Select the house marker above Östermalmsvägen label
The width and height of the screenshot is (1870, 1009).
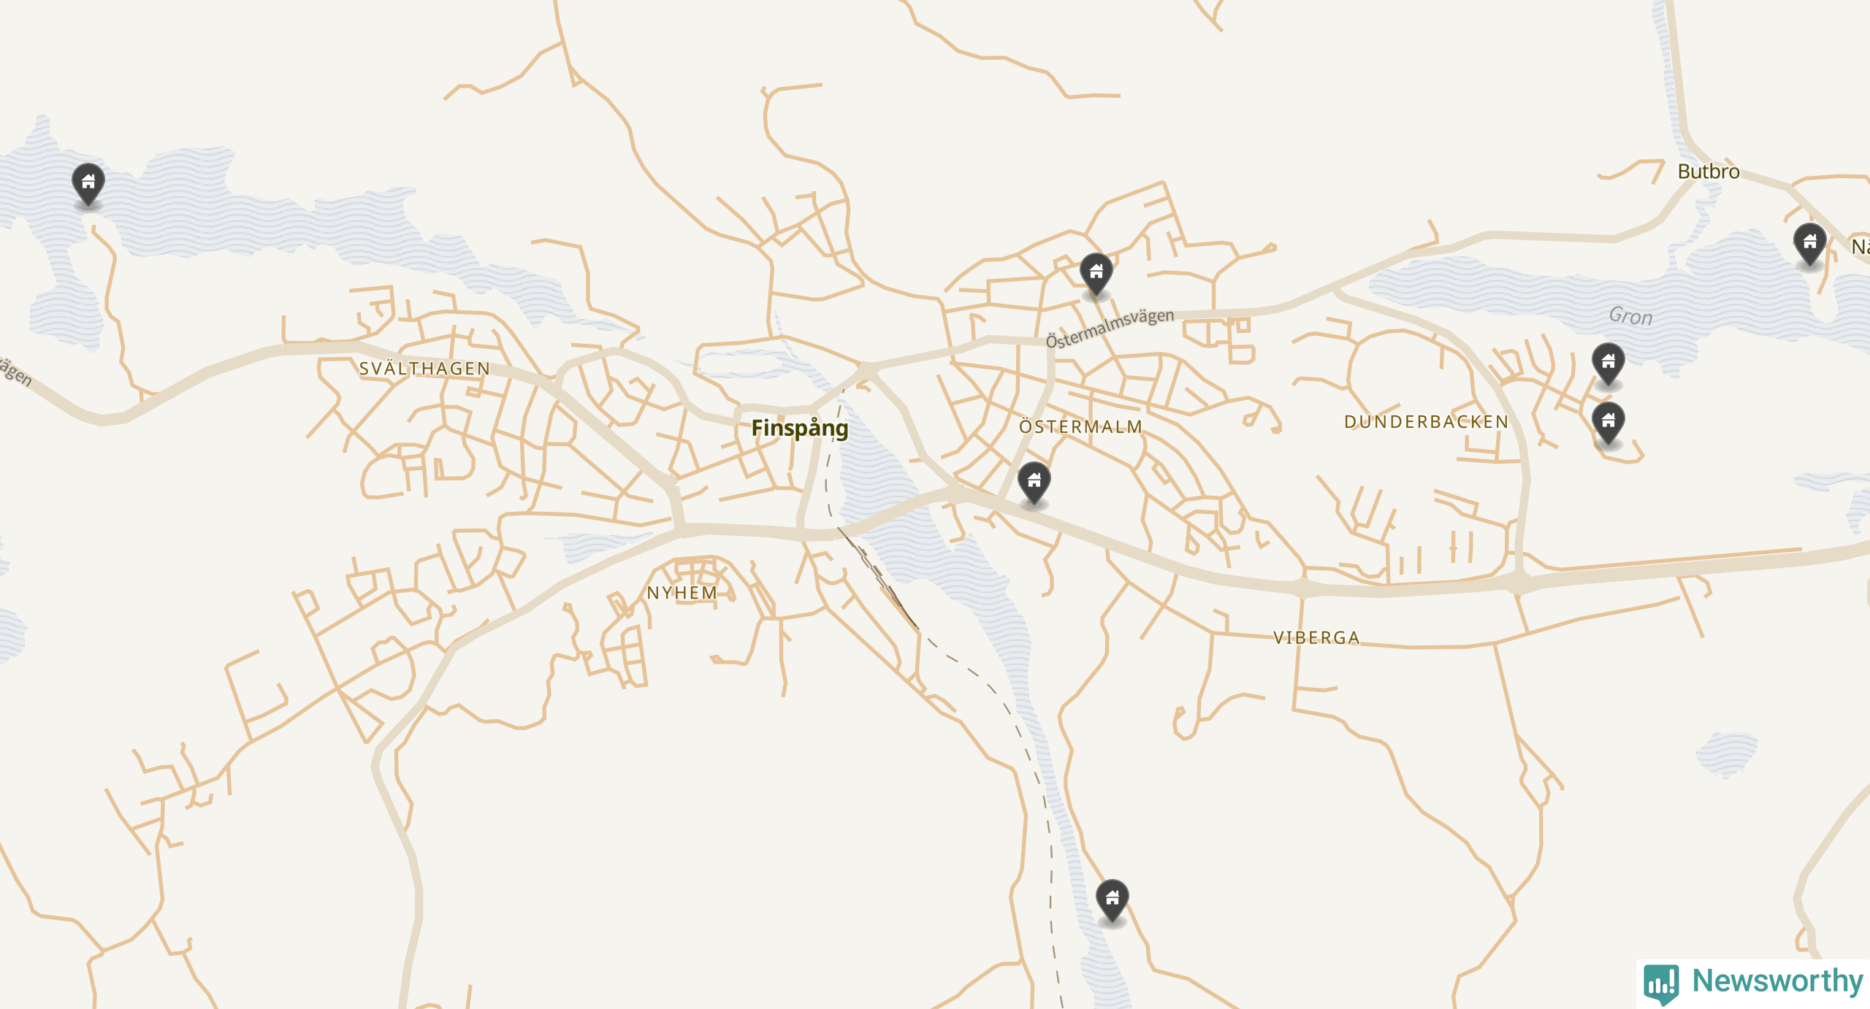tap(1096, 275)
